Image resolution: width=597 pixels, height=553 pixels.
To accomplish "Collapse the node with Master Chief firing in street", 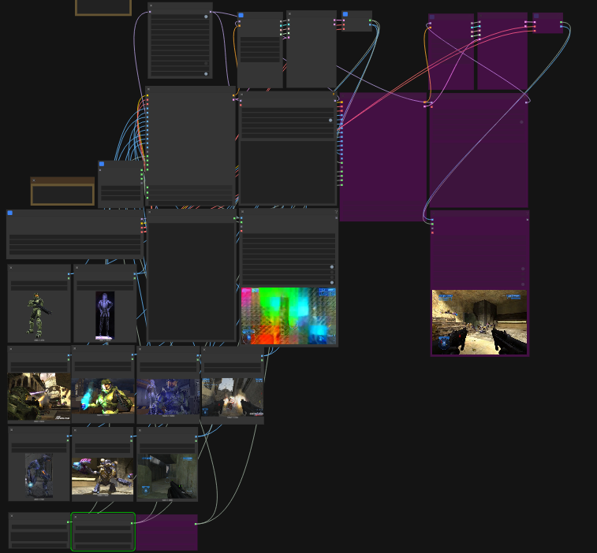I will 11,349.
